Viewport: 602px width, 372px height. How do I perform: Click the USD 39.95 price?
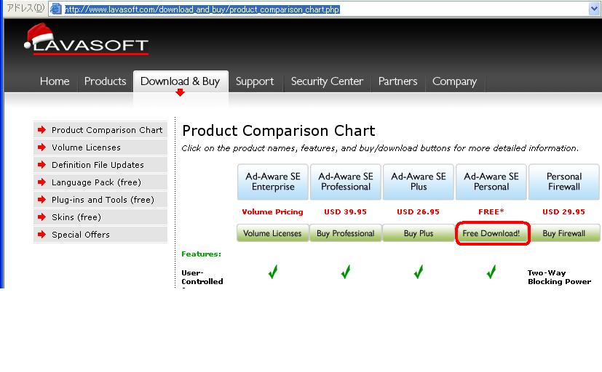pyautogui.click(x=345, y=211)
